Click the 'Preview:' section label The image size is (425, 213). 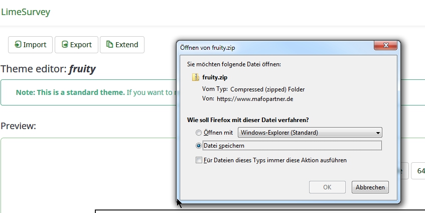click(19, 126)
